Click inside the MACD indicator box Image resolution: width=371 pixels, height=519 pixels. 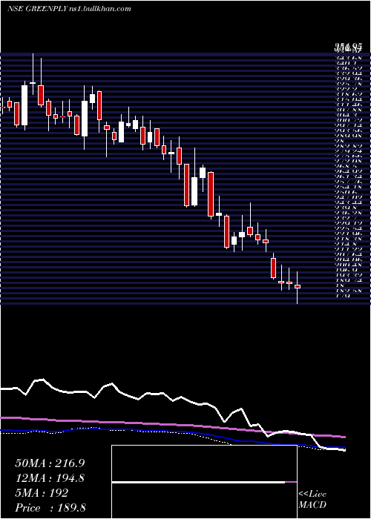(x=204, y=482)
